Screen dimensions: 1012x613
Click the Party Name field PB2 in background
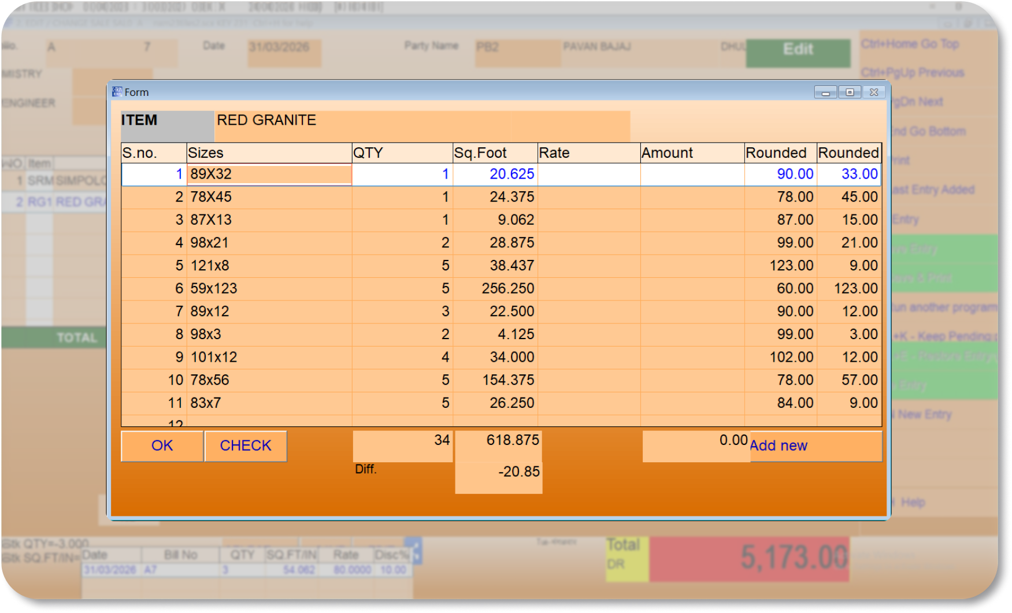coord(518,53)
